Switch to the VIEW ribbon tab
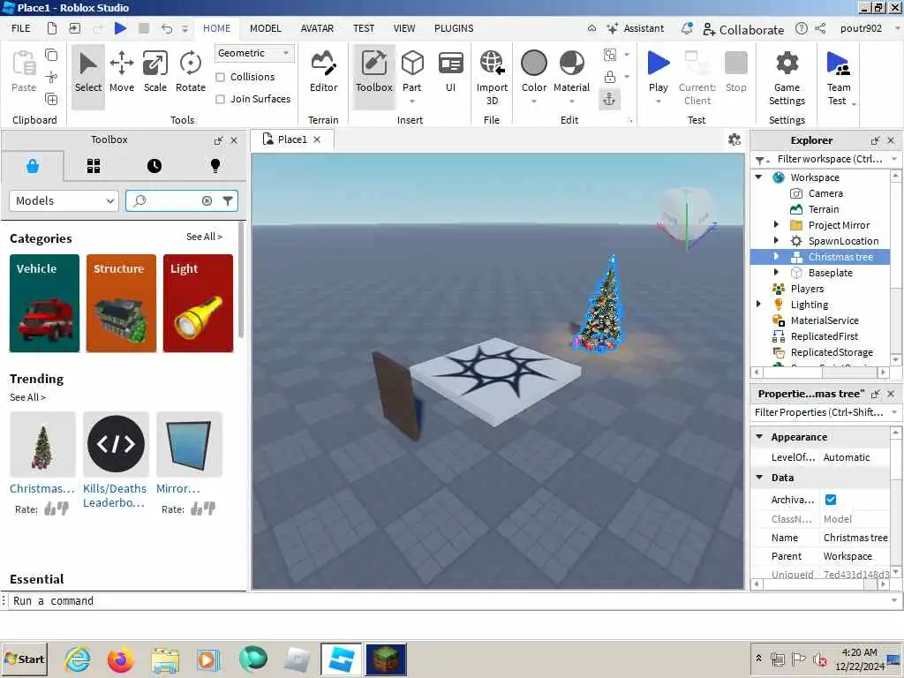 [404, 28]
